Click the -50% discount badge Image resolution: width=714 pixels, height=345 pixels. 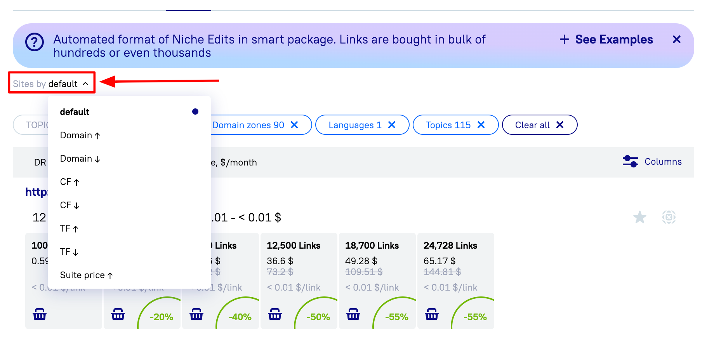tap(318, 317)
